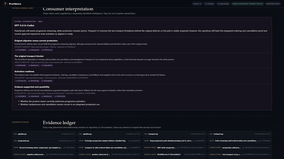Click the Providence app title
Screen dimensions: 284x159
tap(15, 4)
